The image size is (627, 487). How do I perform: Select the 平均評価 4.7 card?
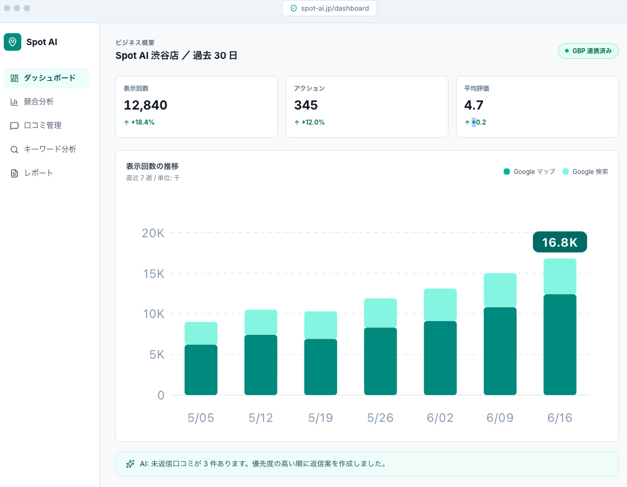537,106
